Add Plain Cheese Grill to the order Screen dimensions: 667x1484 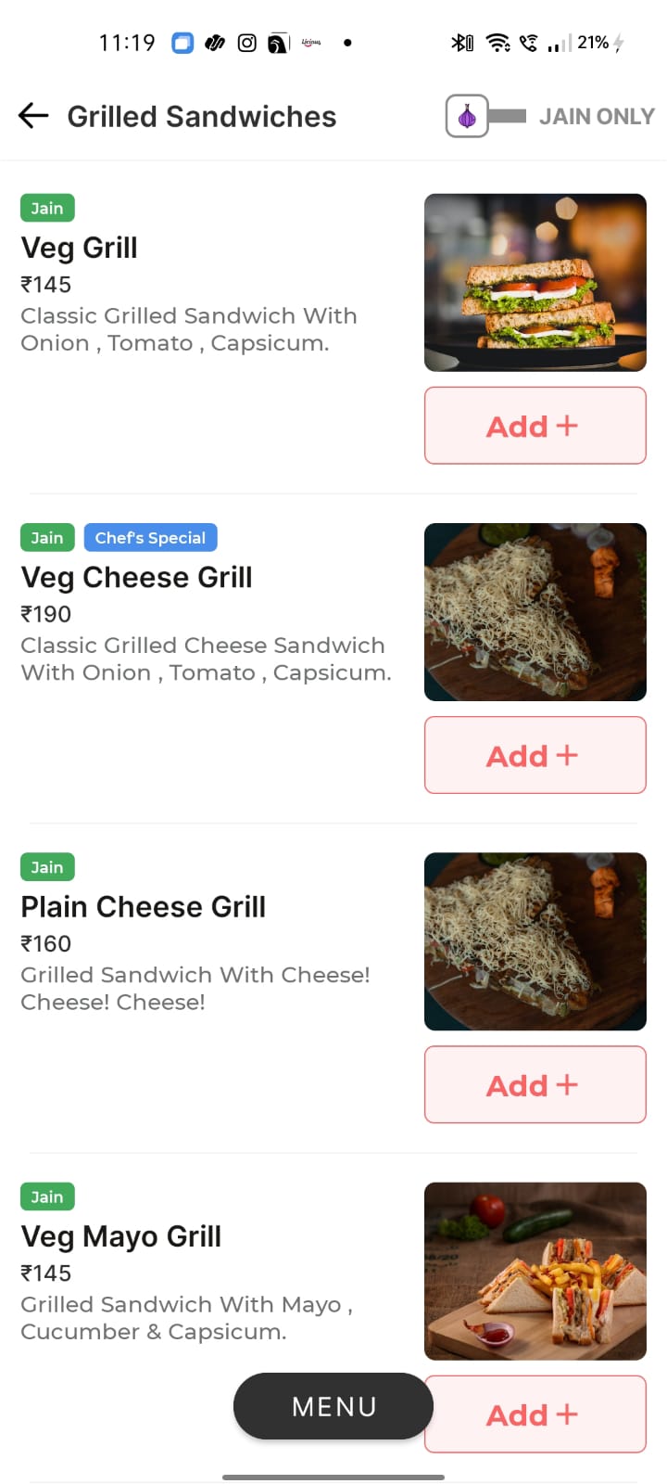click(x=535, y=1084)
